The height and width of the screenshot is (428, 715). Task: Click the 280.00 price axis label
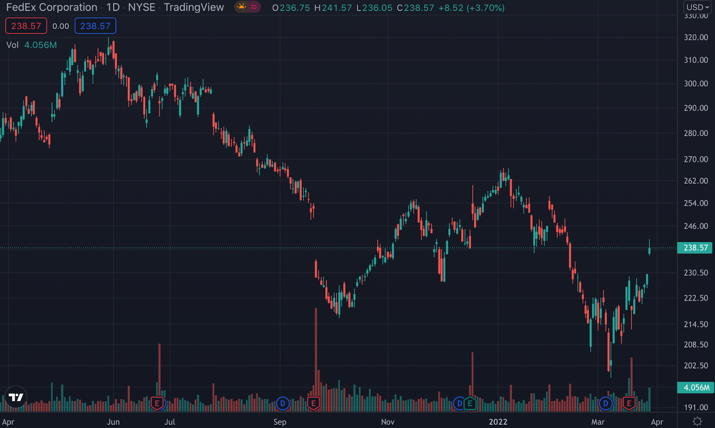click(696, 133)
